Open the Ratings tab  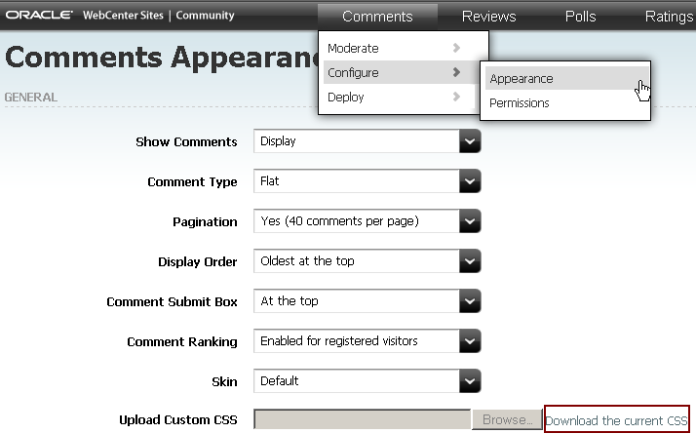(x=669, y=17)
